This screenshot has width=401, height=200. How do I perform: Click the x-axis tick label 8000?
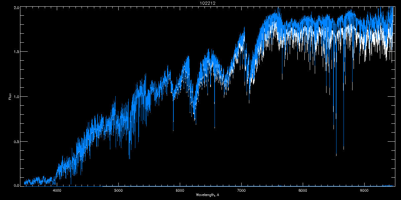[x=303, y=191]
